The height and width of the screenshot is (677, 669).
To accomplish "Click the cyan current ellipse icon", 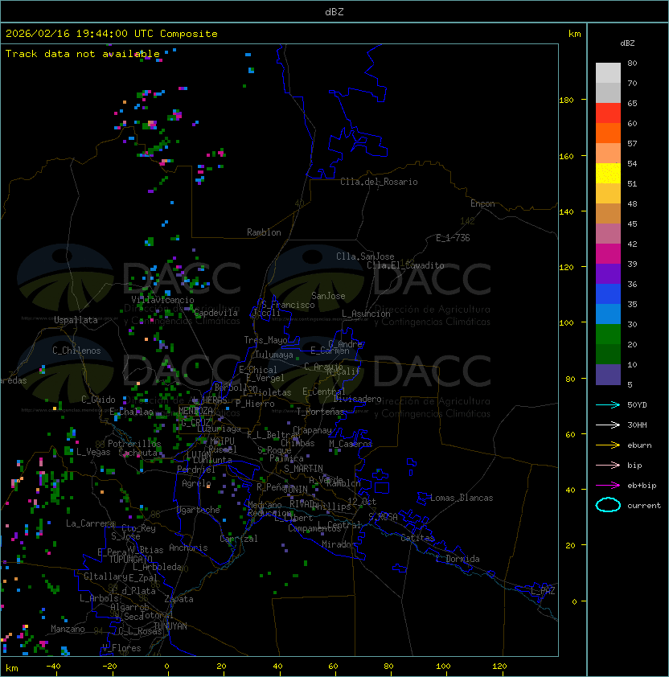I will click(x=608, y=505).
